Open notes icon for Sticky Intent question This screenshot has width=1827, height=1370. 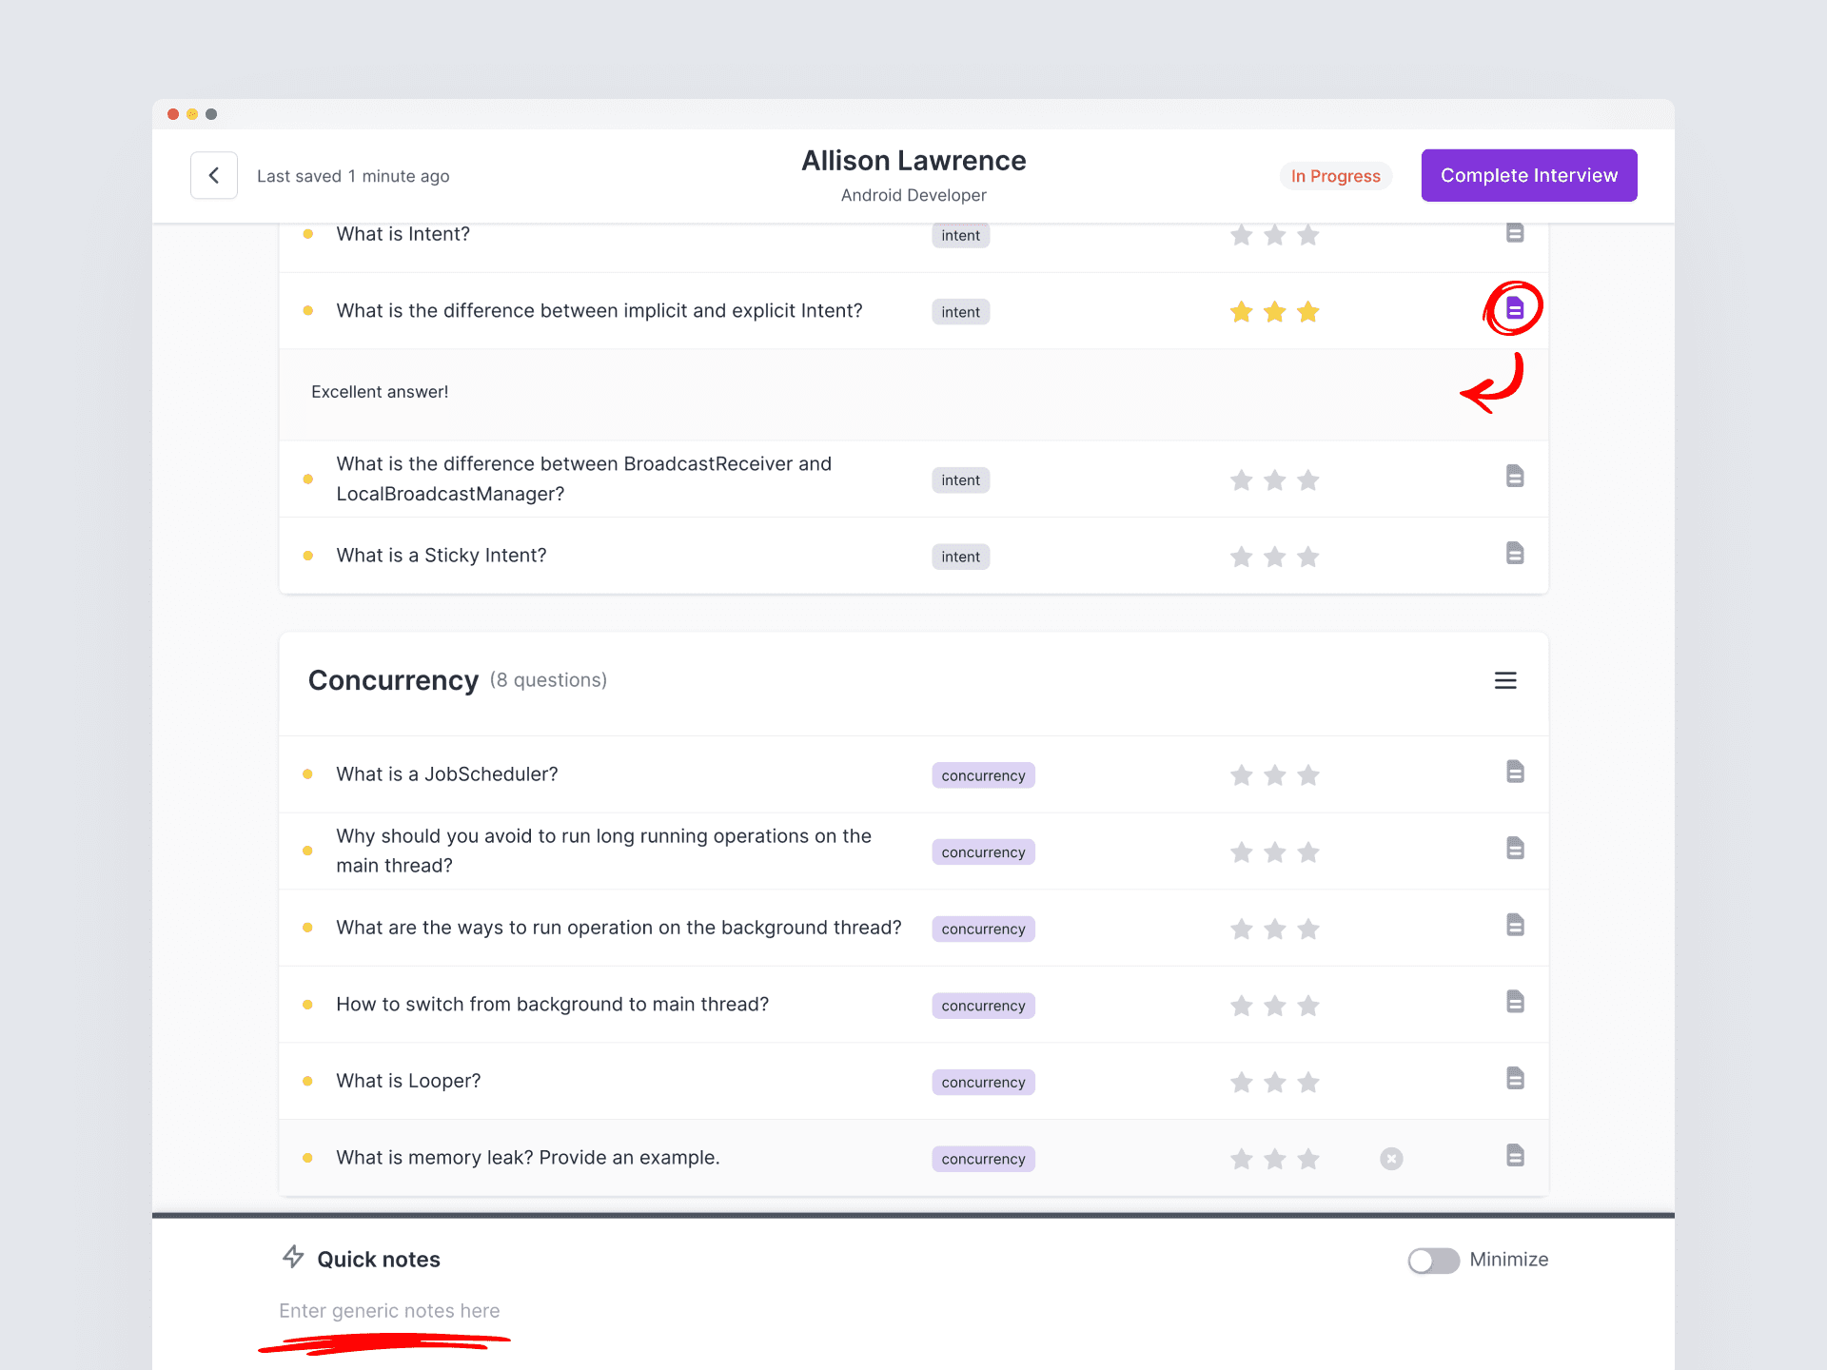tap(1515, 554)
